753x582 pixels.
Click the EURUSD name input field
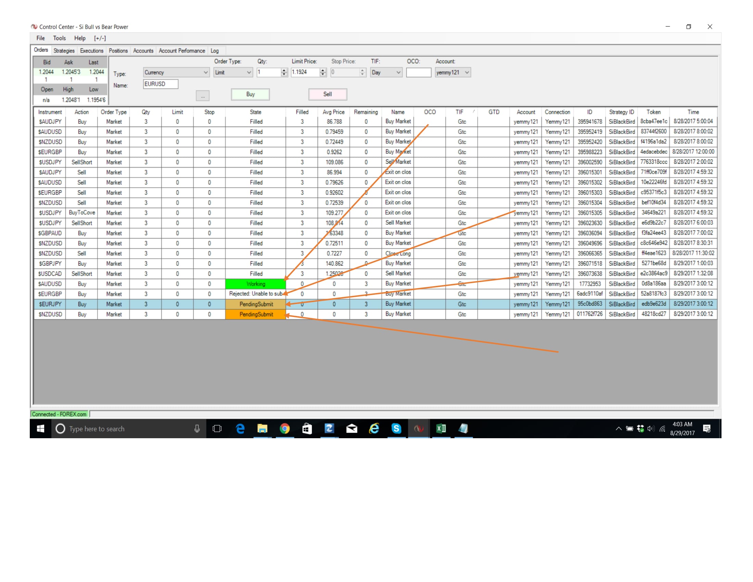[161, 84]
